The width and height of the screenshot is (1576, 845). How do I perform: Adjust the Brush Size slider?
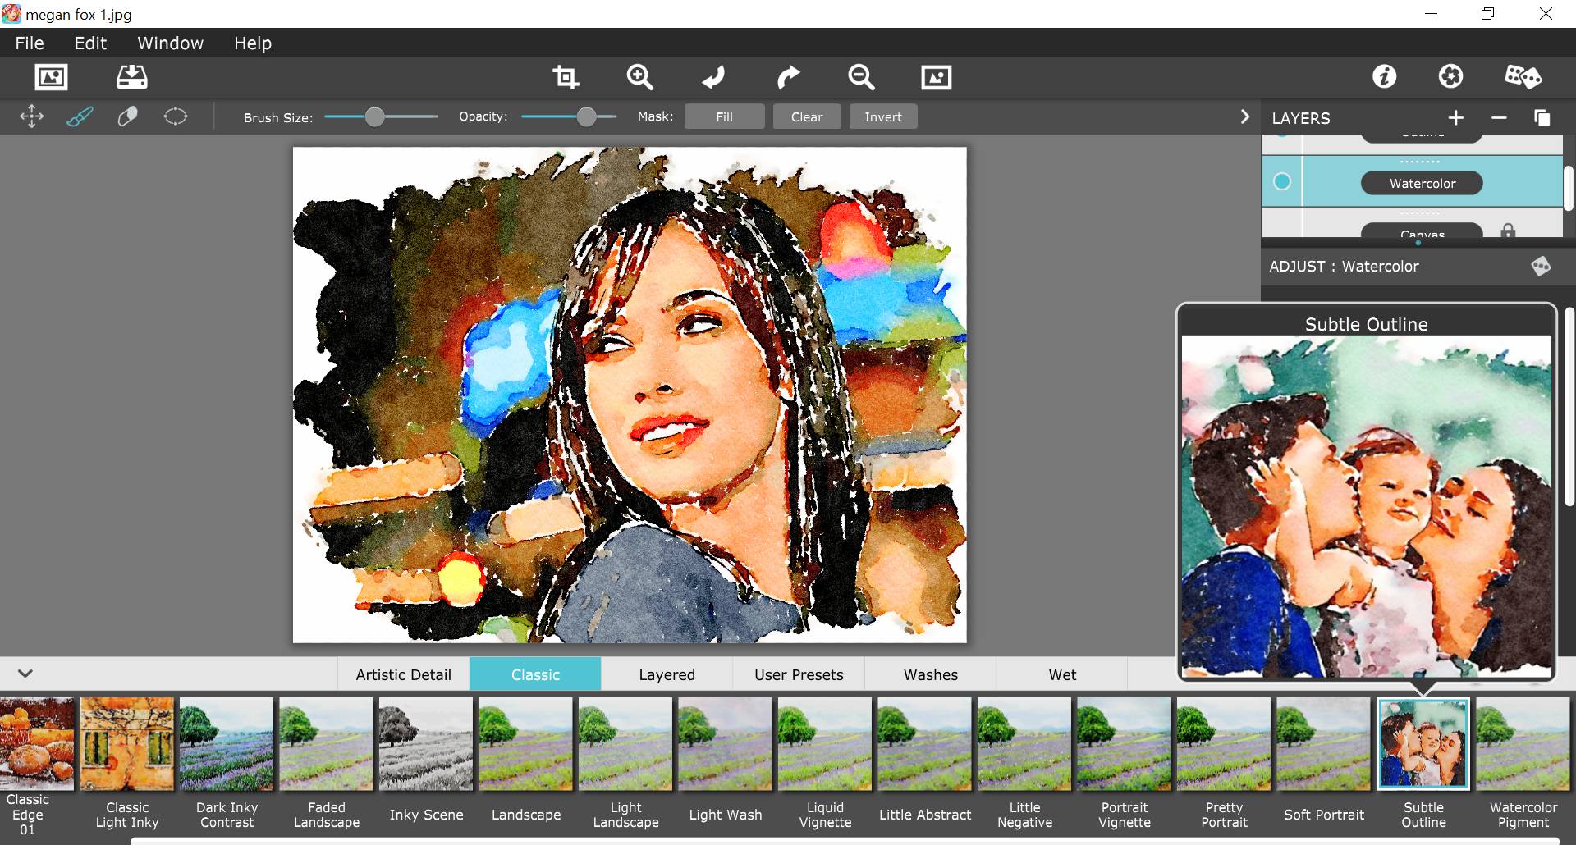[x=374, y=117]
